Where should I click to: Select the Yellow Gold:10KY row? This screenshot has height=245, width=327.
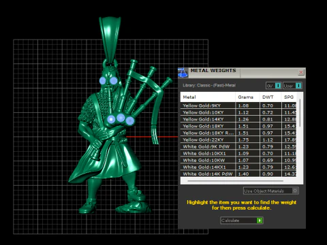click(238, 112)
